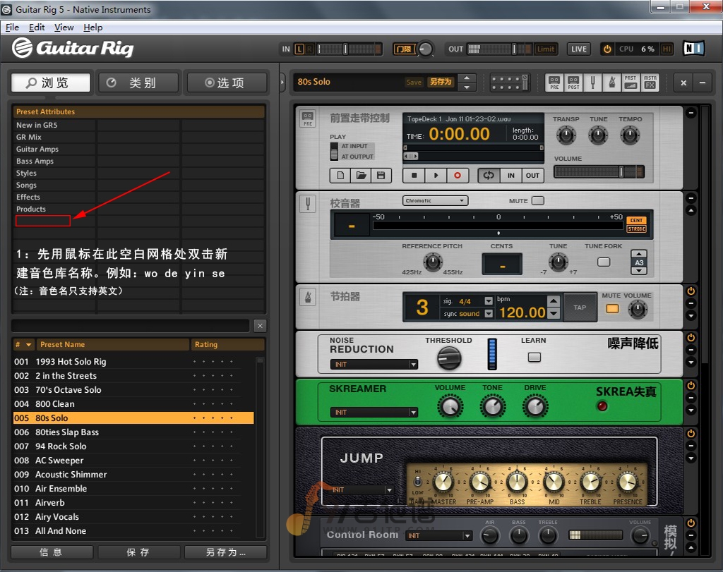
Task: Open the Jump amp INIT preset dropdown
Action: point(362,490)
